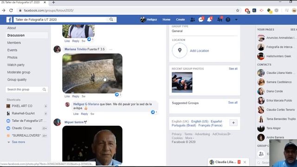The image size is (297, 167).
Task: Expand See more shortcuts
Action: click(x=19, y=142)
